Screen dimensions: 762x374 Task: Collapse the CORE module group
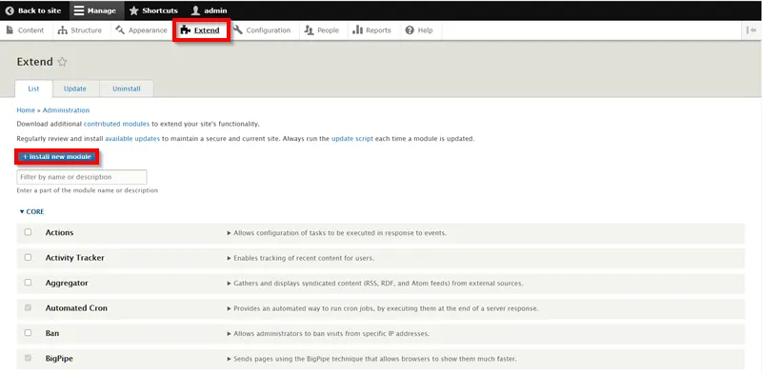pos(31,212)
